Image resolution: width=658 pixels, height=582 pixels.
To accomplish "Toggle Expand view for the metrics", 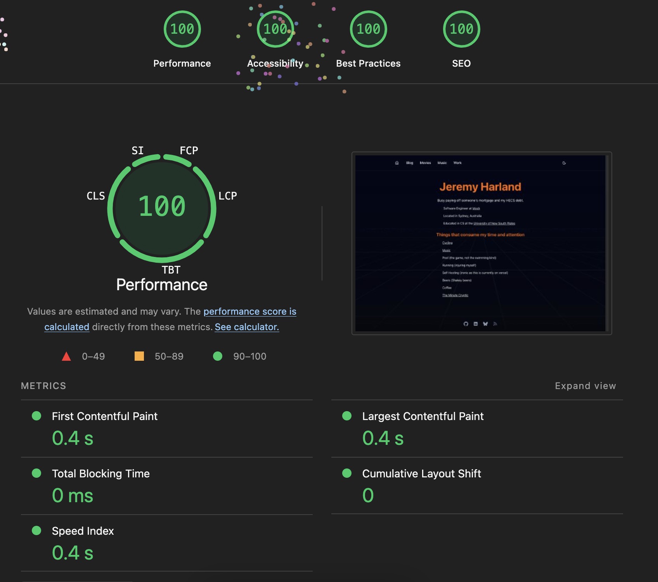I will tap(585, 386).
